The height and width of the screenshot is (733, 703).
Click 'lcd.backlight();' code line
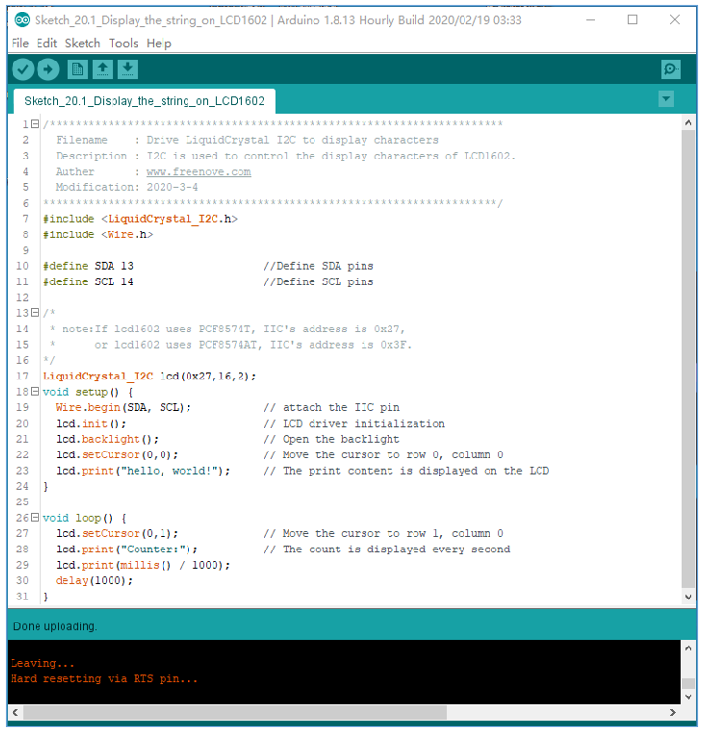(x=108, y=439)
